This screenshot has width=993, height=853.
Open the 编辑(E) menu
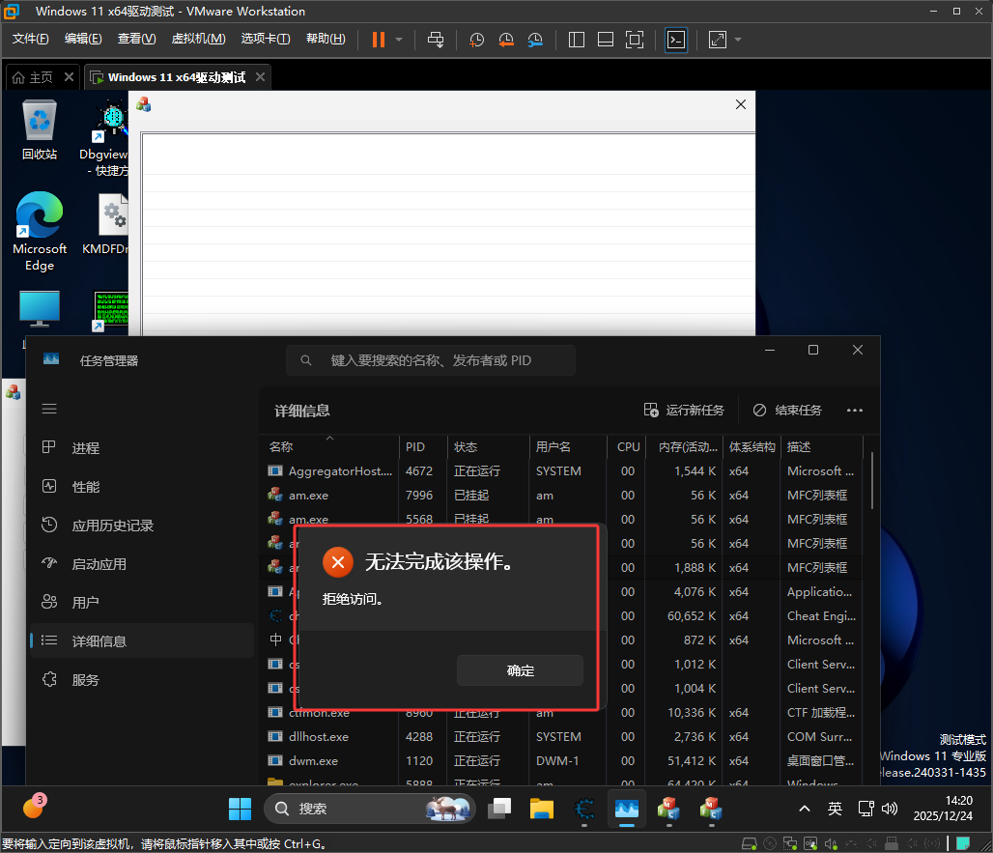pos(83,39)
